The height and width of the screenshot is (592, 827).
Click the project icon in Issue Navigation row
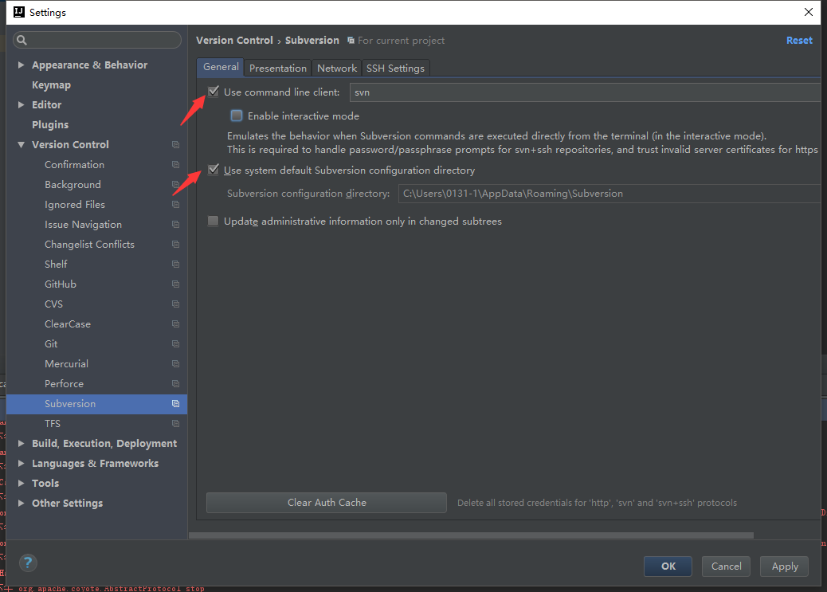175,224
